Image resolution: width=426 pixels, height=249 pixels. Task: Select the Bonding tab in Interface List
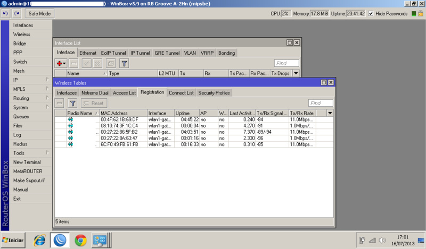(227, 53)
